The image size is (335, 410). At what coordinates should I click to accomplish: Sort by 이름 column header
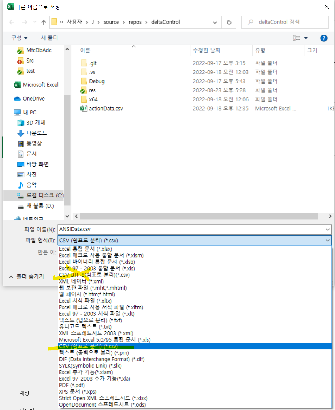pyautogui.click(x=85, y=50)
